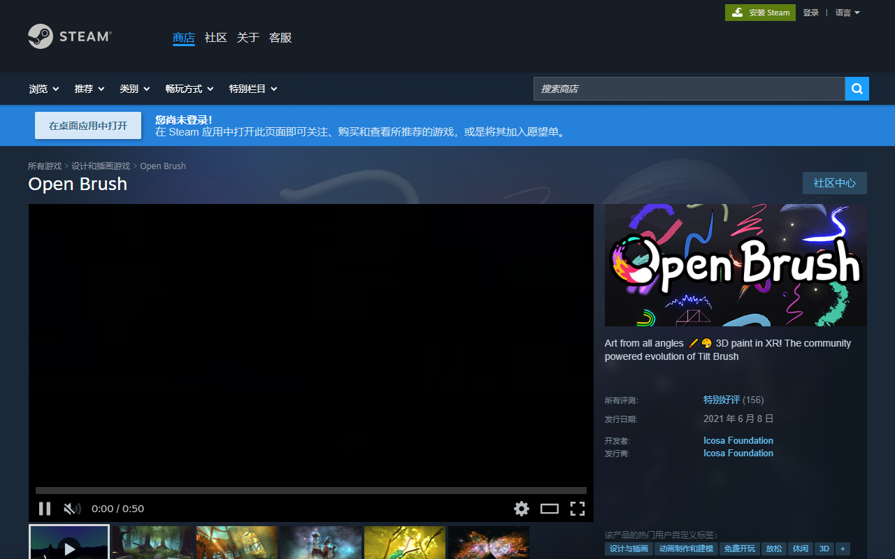
Task: Click the 免费开玩 tag
Action: 740,549
